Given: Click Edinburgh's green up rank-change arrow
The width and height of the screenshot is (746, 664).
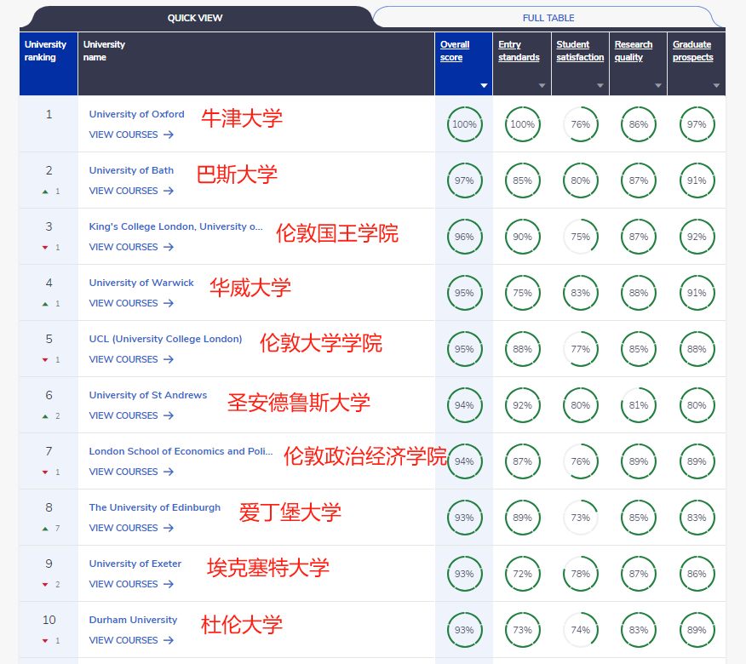Looking at the screenshot, I should pyautogui.click(x=45, y=528).
